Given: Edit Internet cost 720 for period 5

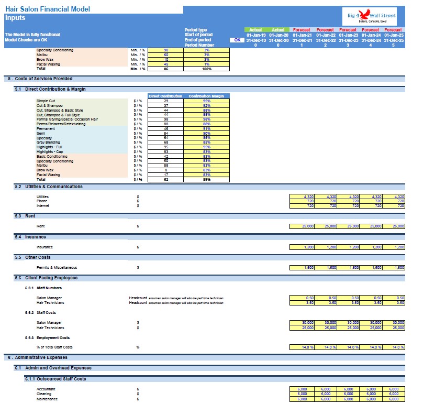Looking at the screenshot, I should click(x=394, y=206).
